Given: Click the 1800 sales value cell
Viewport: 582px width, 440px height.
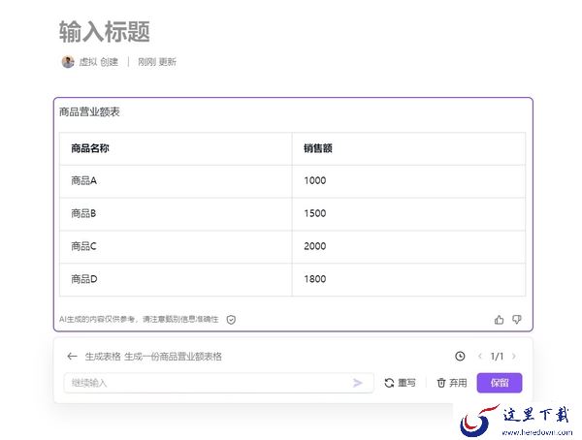Looking at the screenshot, I should (x=408, y=279).
